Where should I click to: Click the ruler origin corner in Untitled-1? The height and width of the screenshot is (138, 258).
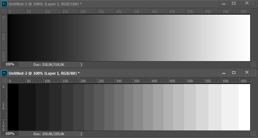(4, 11)
